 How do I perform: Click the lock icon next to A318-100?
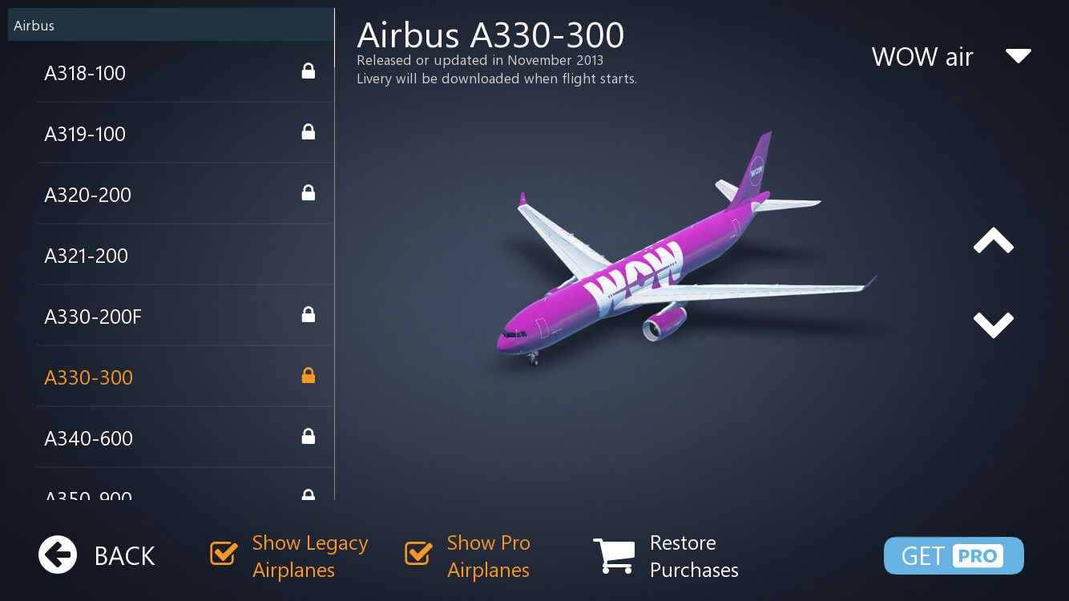(308, 71)
